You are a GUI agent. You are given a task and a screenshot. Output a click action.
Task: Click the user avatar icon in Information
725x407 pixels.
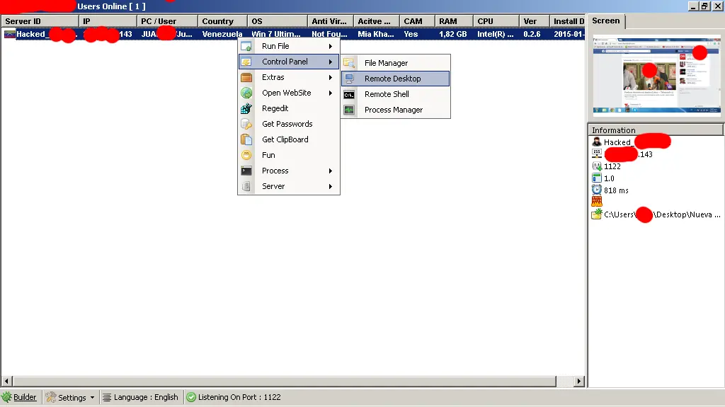tap(597, 142)
